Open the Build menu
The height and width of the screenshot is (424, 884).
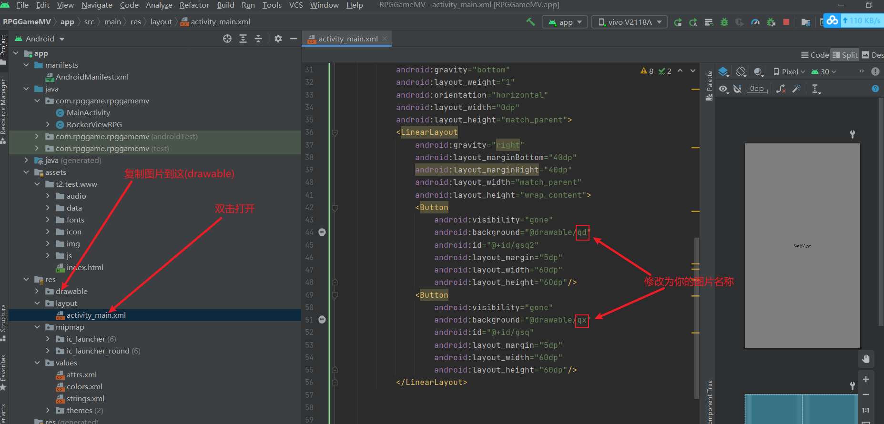tap(225, 5)
